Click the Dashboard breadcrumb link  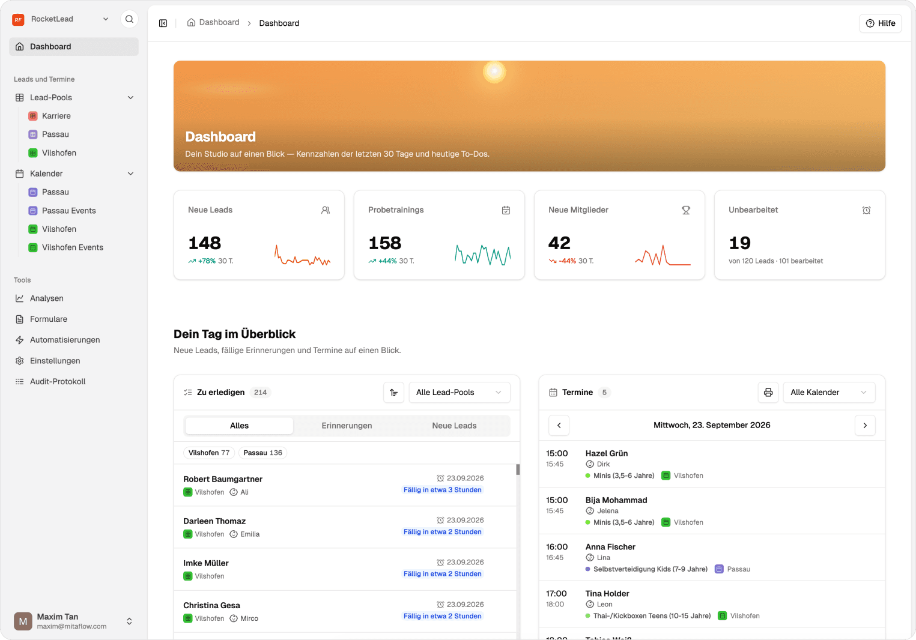click(213, 23)
